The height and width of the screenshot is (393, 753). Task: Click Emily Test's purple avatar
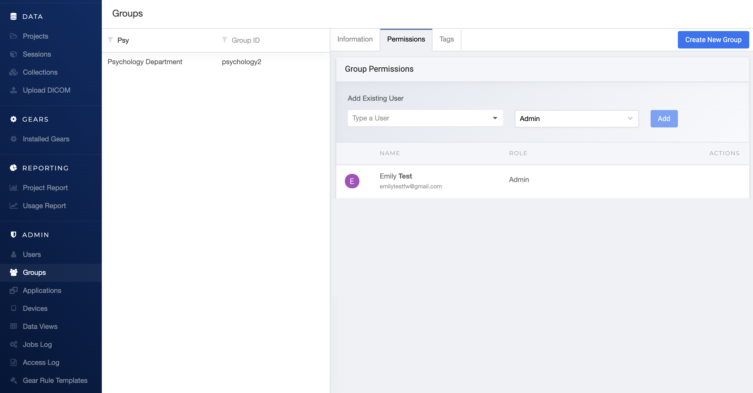tap(352, 181)
